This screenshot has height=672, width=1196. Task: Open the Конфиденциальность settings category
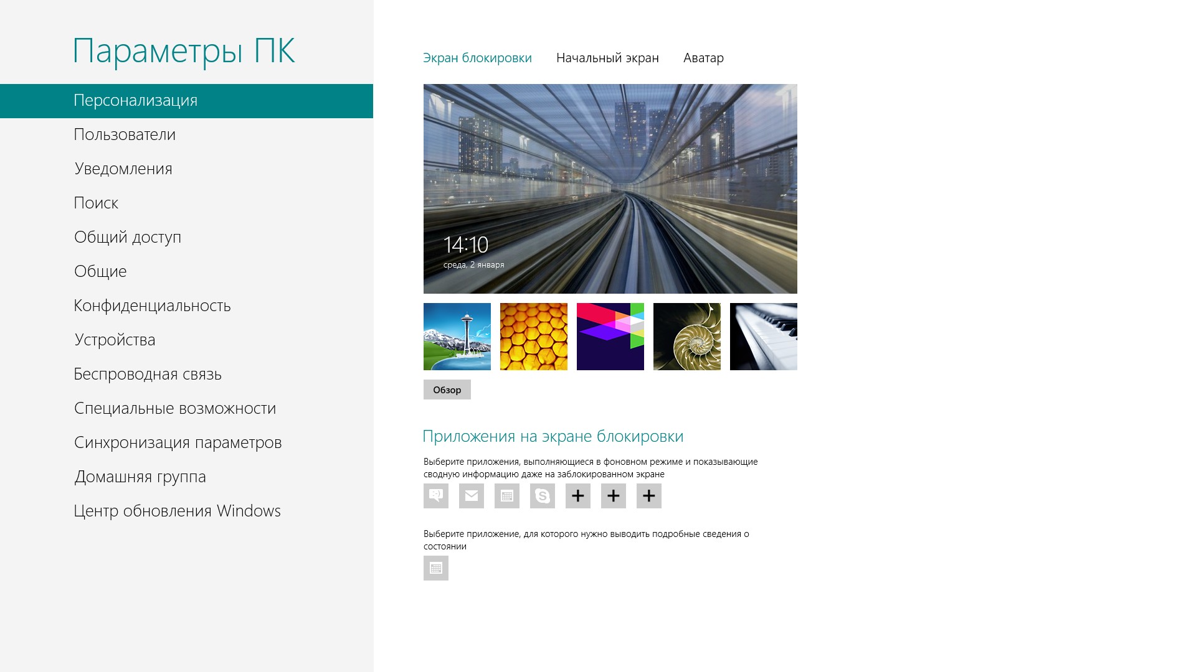pos(152,306)
